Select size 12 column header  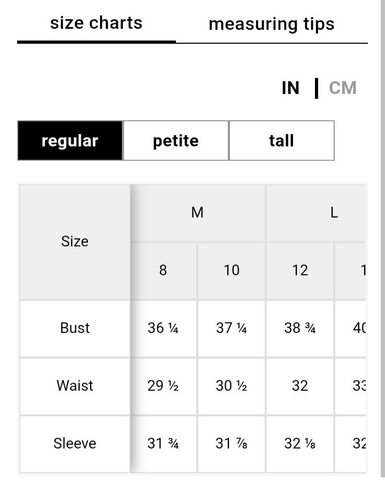[300, 271]
